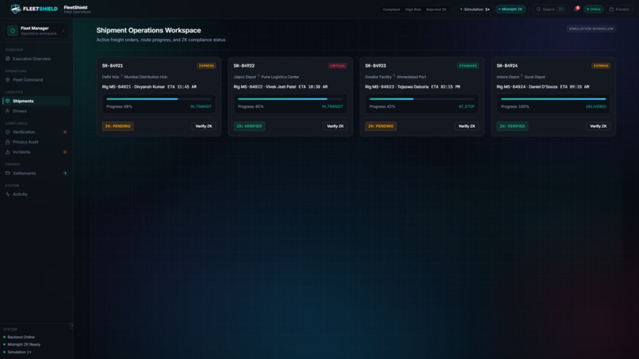639x359 pixels.
Task: Click the Verification count badge
Action: click(x=65, y=132)
